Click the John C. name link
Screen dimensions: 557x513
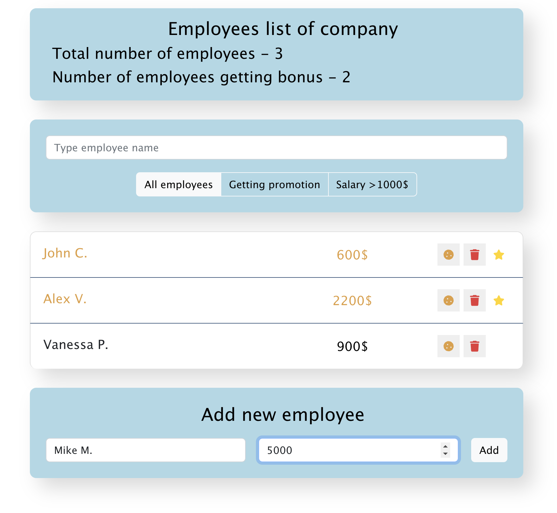coord(65,253)
